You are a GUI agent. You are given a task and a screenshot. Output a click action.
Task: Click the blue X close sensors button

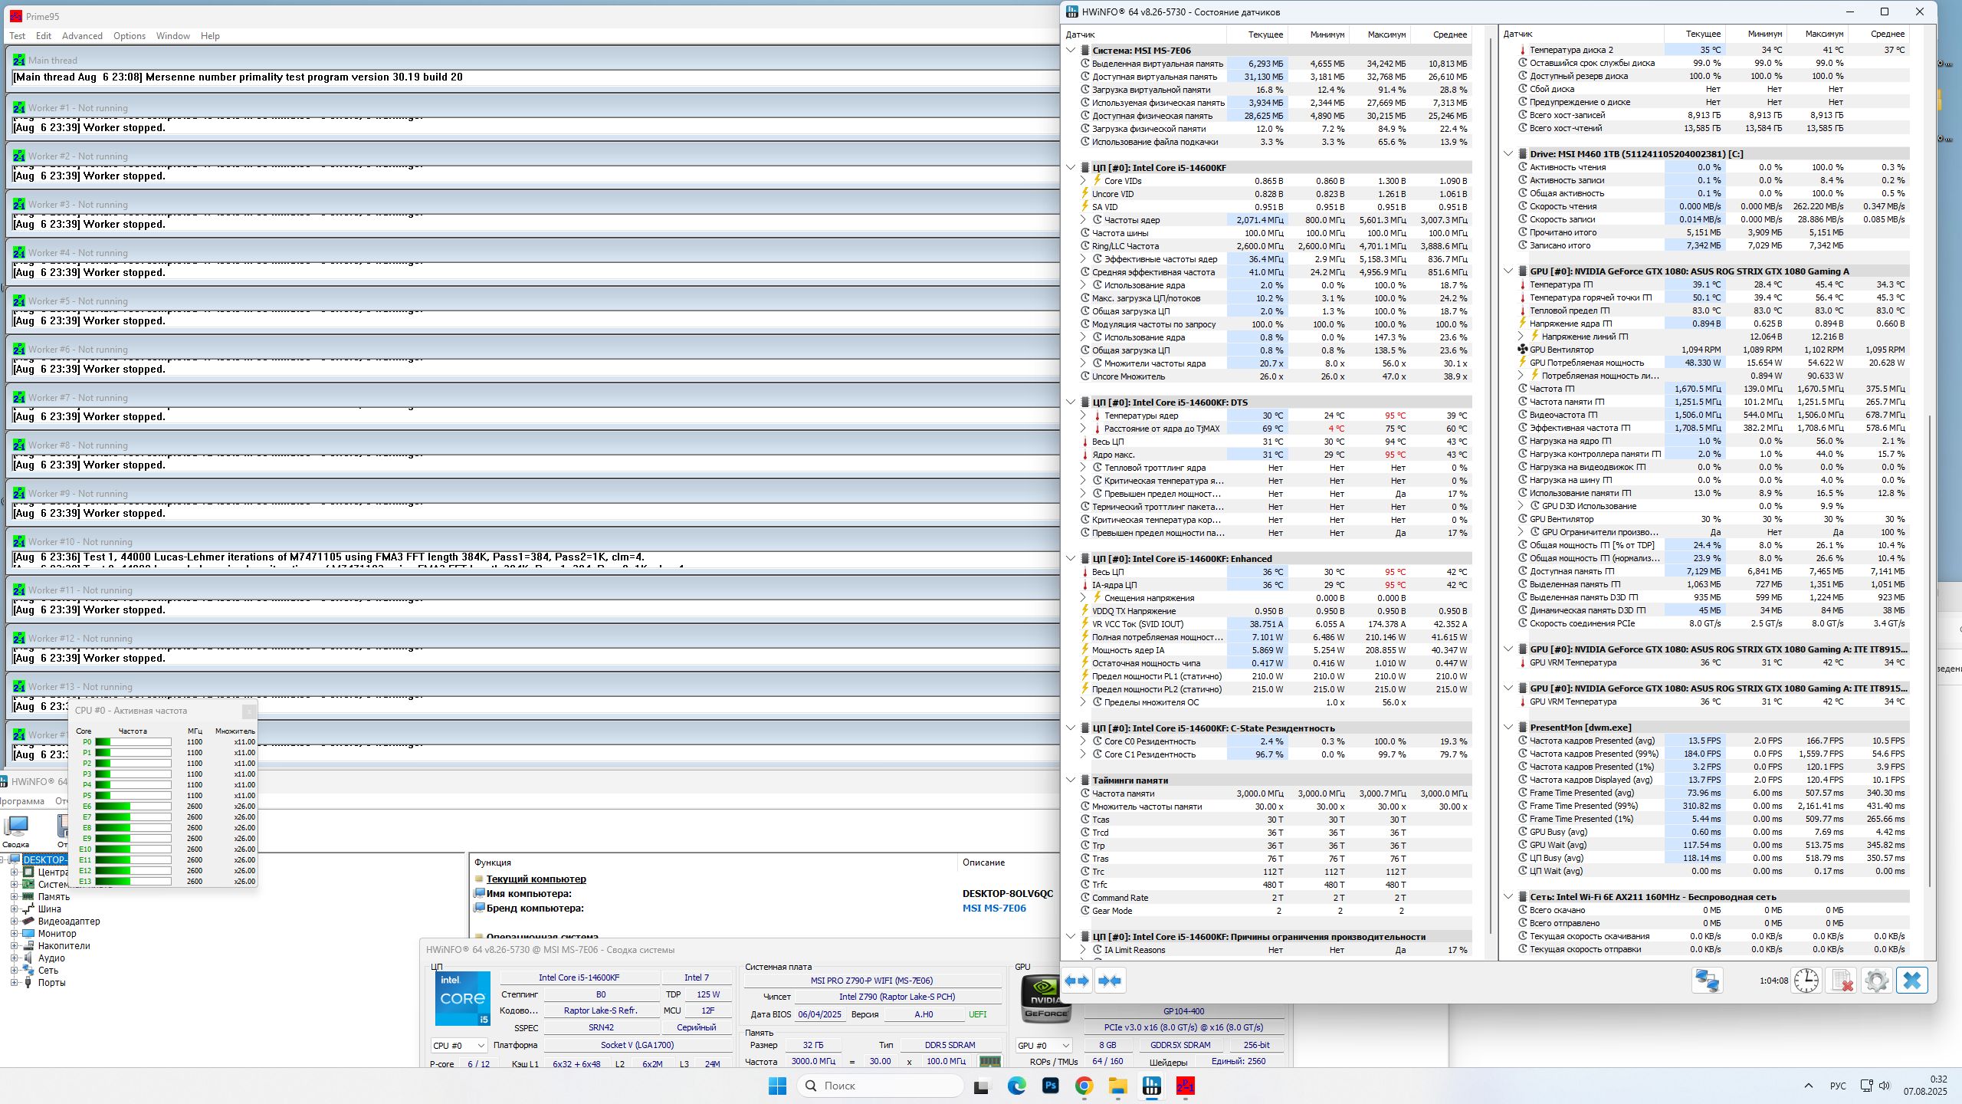[1911, 981]
